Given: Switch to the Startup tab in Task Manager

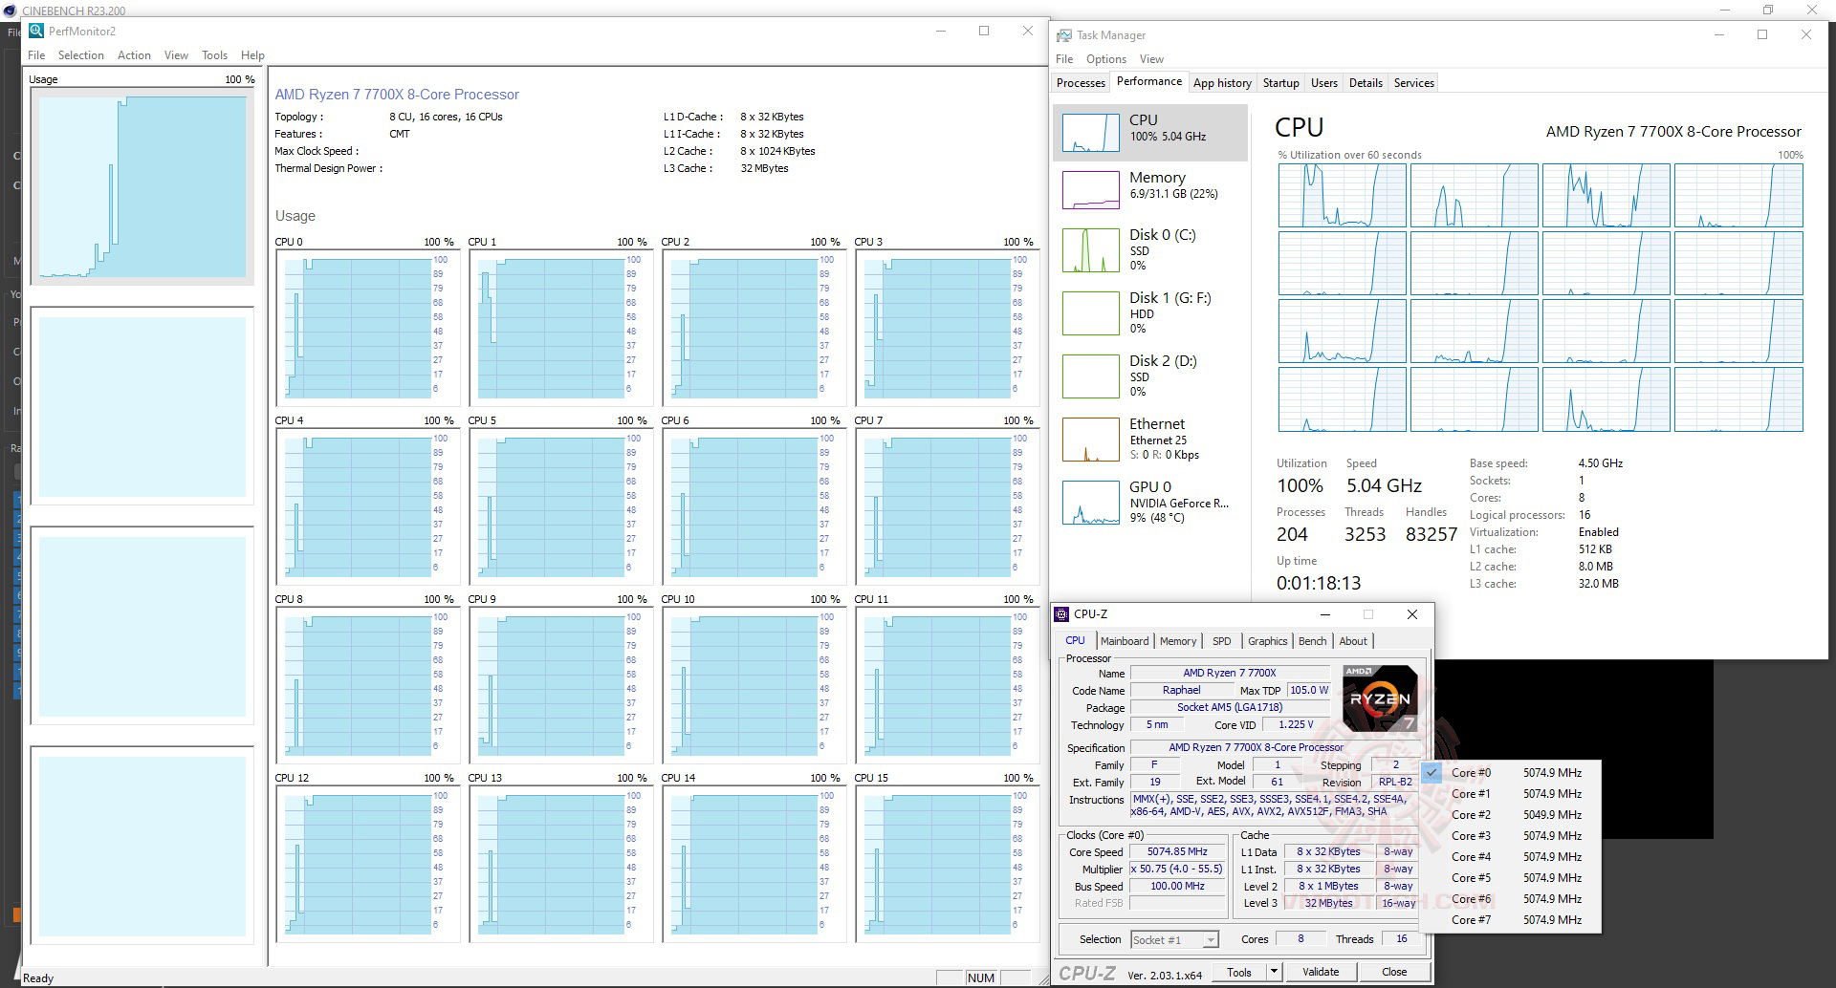Looking at the screenshot, I should (x=1280, y=83).
